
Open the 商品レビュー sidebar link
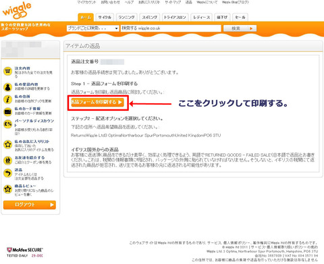click(x=25, y=186)
